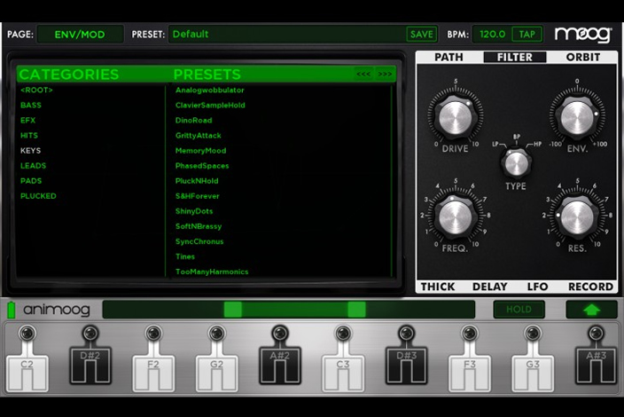
Task: Switch to the RECORD tab
Action: [590, 287]
